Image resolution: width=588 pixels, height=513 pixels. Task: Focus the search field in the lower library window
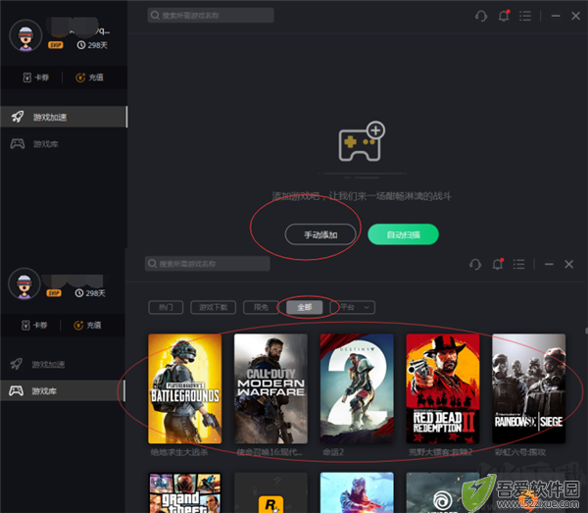(x=208, y=264)
